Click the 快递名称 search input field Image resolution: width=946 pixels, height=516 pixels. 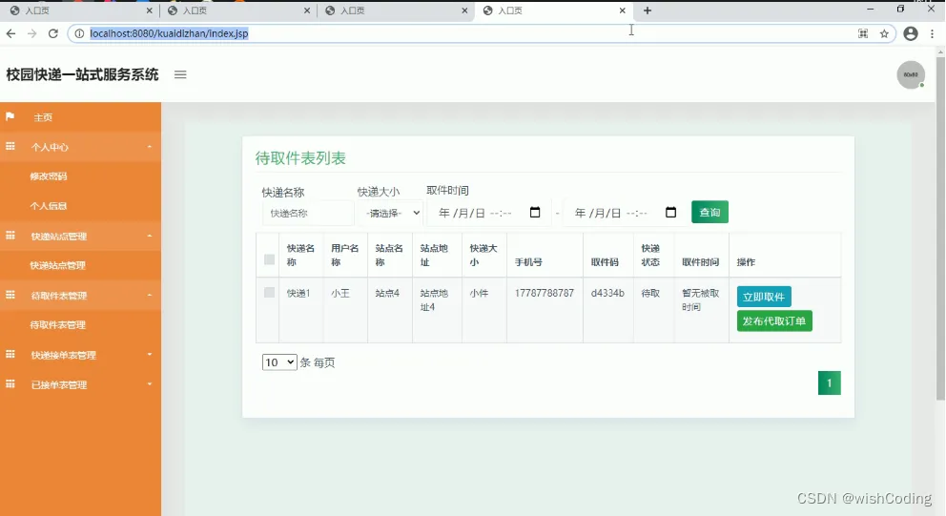(x=308, y=213)
